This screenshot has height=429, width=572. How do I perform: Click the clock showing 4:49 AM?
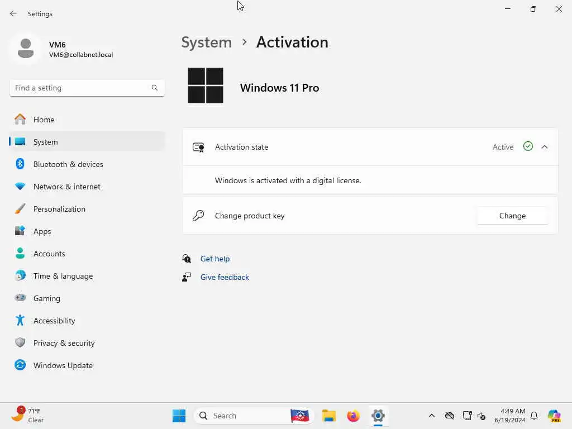click(x=510, y=416)
